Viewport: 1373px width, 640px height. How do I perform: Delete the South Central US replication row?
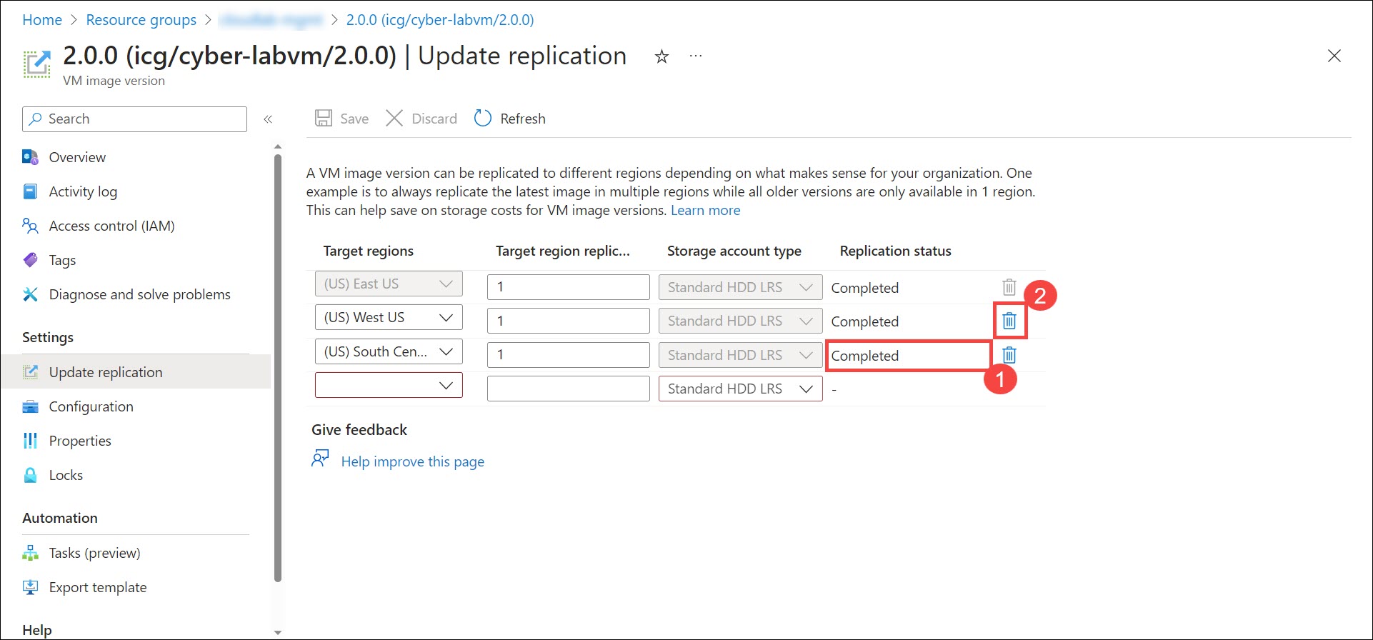point(1009,355)
